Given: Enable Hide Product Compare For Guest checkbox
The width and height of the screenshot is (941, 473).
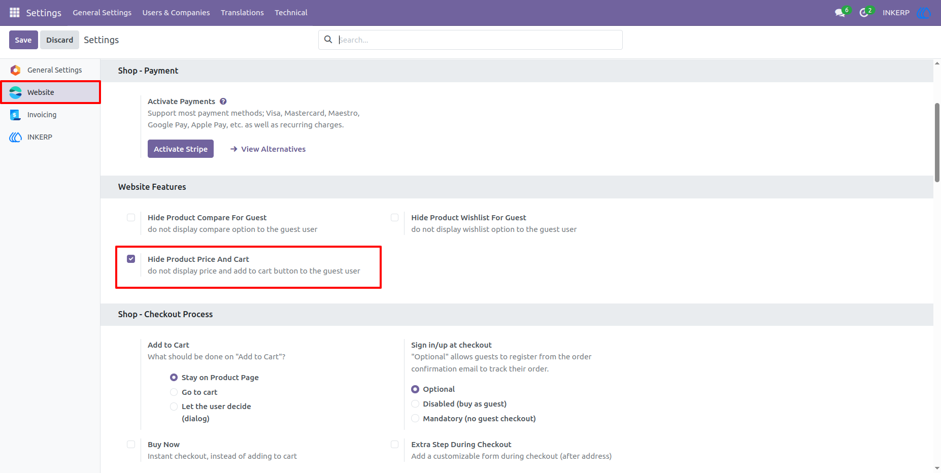Looking at the screenshot, I should click(131, 218).
